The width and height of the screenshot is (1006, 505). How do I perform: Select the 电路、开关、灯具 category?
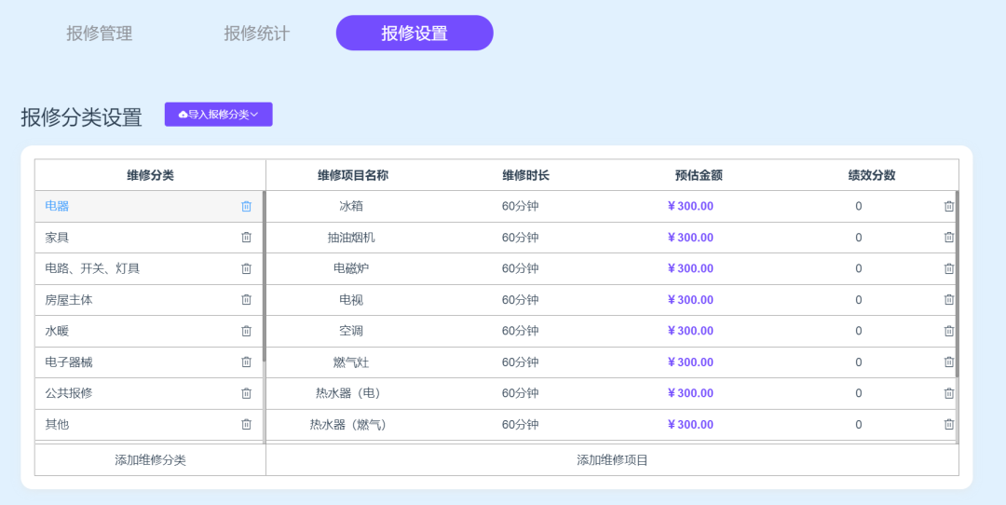[x=149, y=268]
